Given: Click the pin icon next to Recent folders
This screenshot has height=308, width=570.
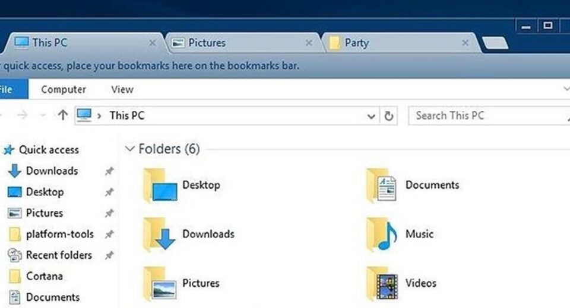Looking at the screenshot, I should point(109,255).
